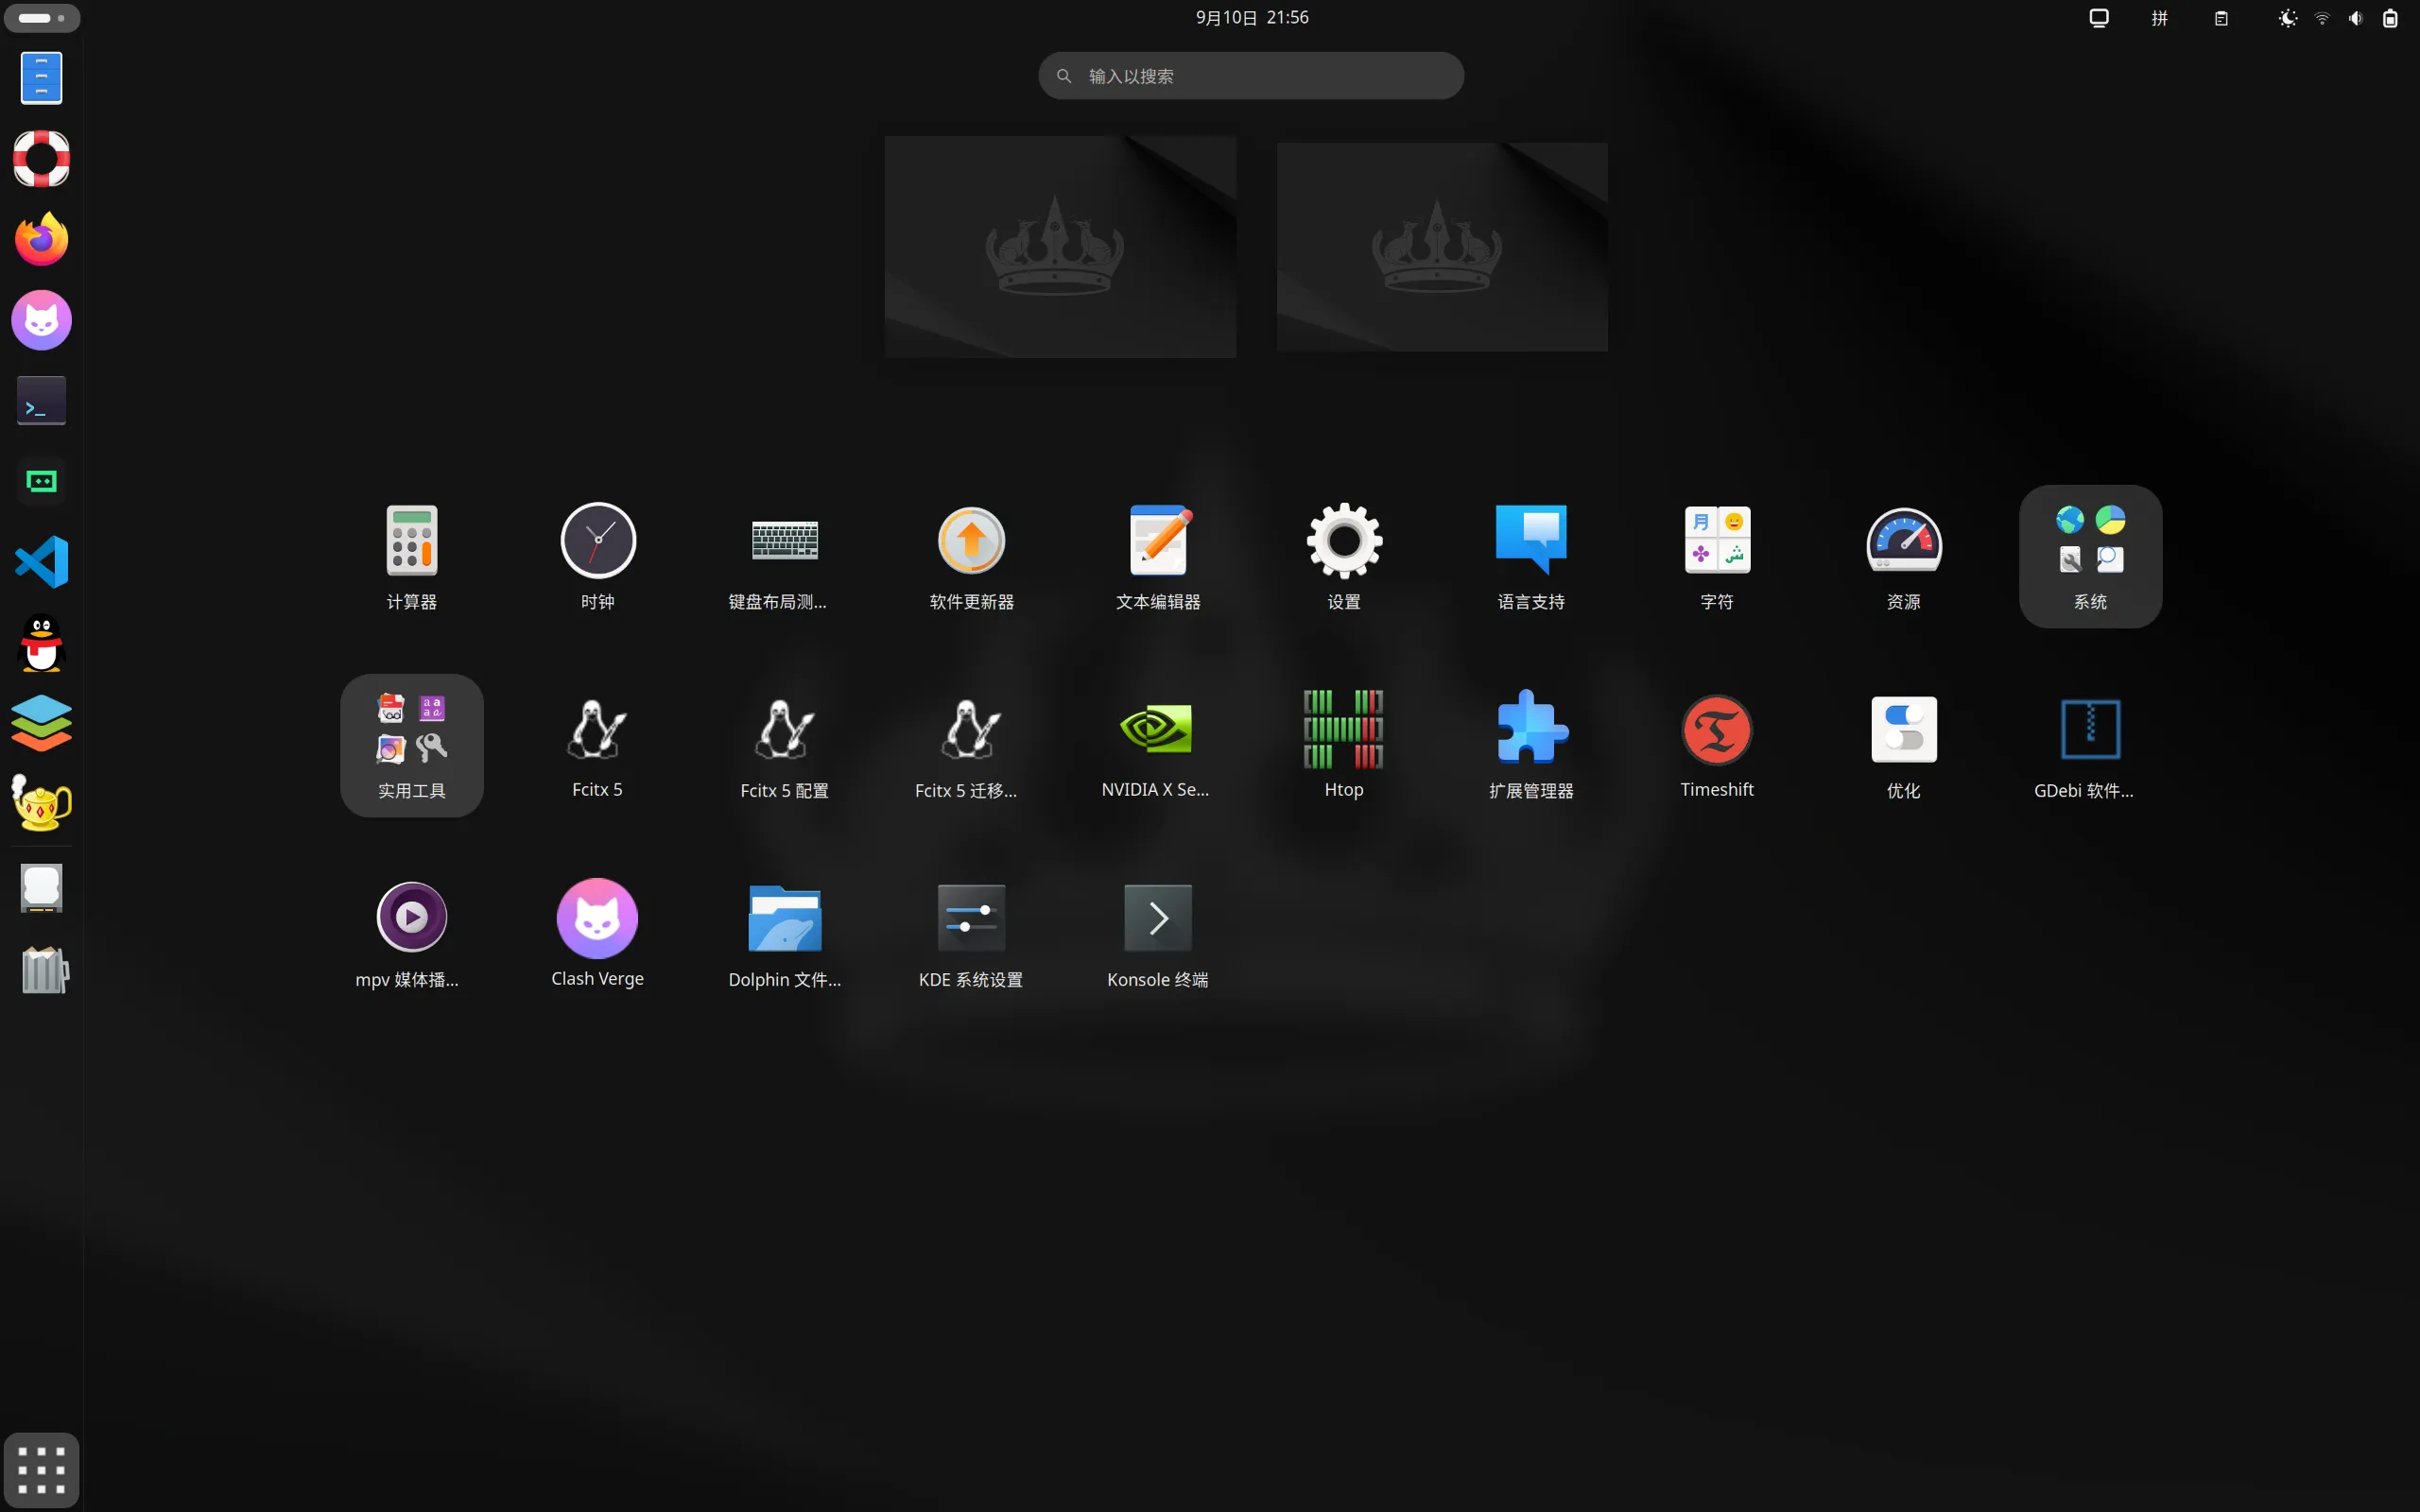The width and height of the screenshot is (2420, 1512).
Task: Click the 输入以搜索 search field
Action: (1251, 76)
